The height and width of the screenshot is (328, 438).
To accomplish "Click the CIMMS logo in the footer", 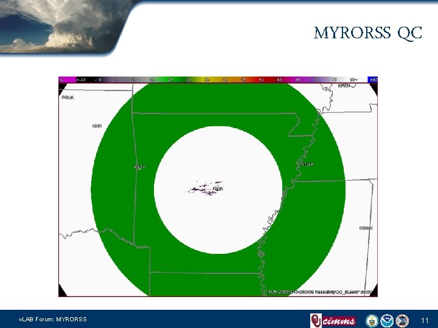I will coord(339,321).
